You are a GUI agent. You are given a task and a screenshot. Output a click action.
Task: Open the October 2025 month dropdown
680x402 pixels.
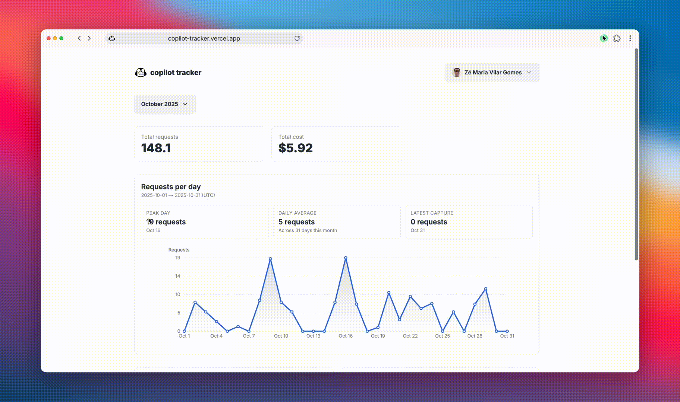point(165,104)
